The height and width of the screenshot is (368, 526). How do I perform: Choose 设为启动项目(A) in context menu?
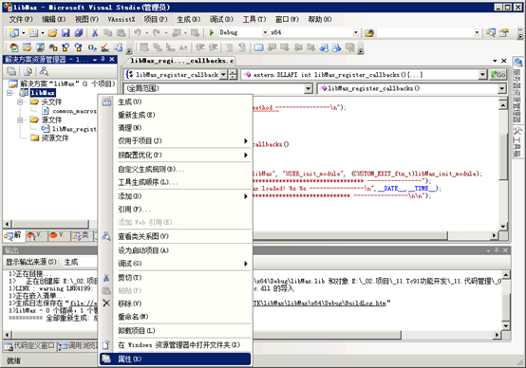pos(175,250)
